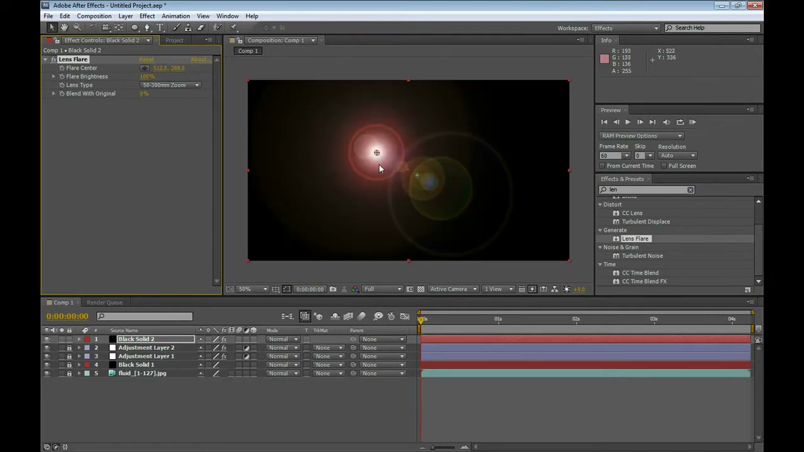The image size is (804, 452).
Task: Open the 50% magnification dropdown
Action: point(253,289)
